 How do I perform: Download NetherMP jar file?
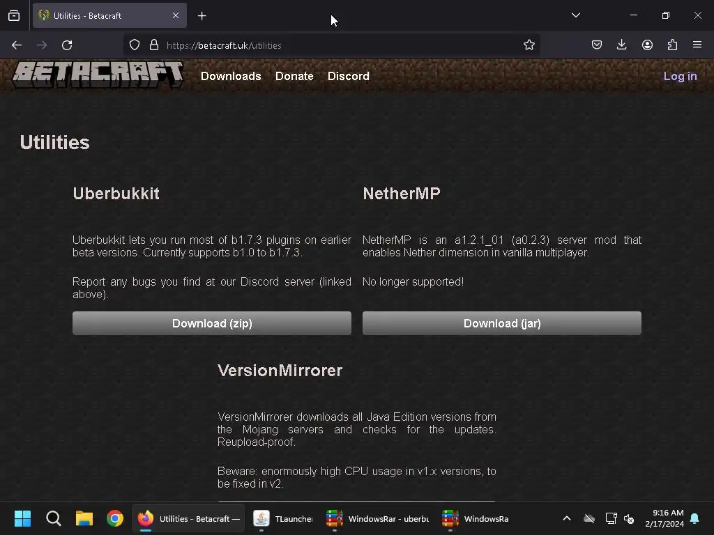[502, 323]
